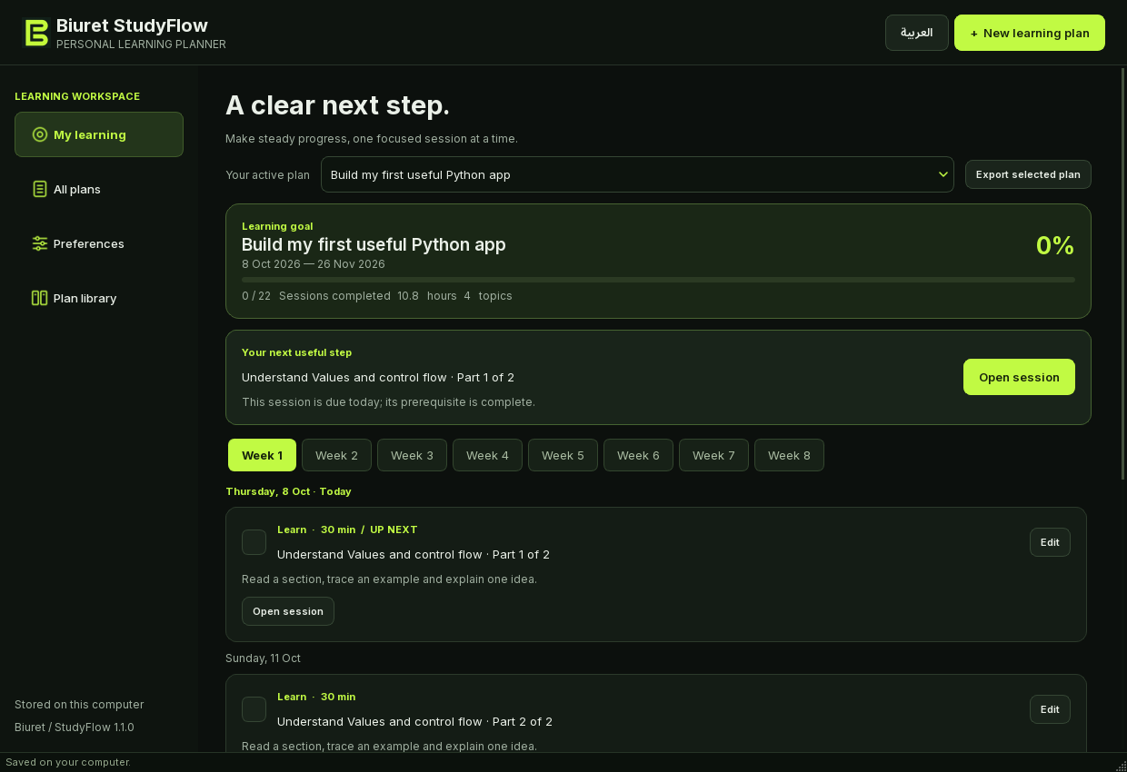Click the Biuret / StudyFlow 1.1.0 version text
Viewport: 1127px width, 772px height.
tap(75, 727)
